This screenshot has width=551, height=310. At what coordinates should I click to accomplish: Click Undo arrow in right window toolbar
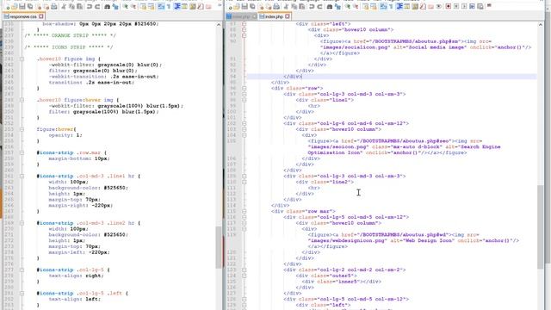click(312, 6)
